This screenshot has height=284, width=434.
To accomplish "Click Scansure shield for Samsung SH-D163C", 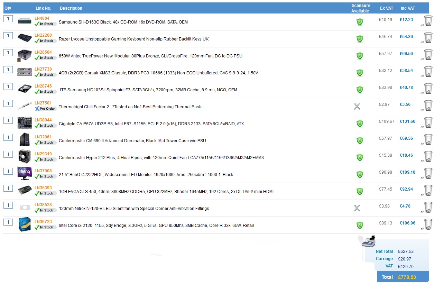I will (360, 22).
